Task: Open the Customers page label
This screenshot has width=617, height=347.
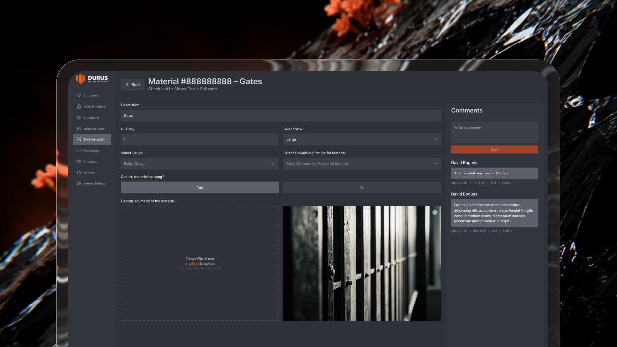Action: tap(91, 95)
